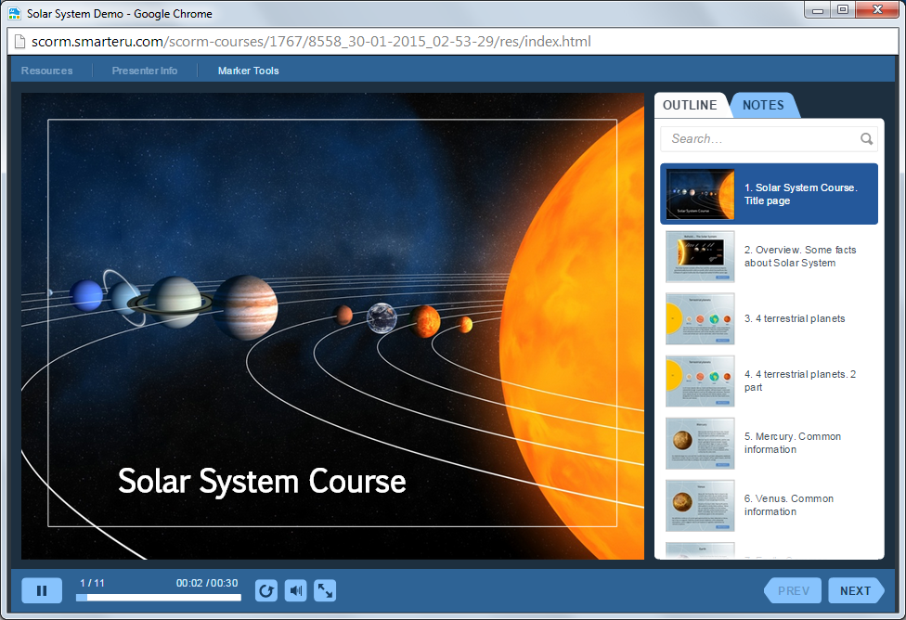This screenshot has width=906, height=620.
Task: Click the page icon in the address bar
Action: pyautogui.click(x=19, y=42)
